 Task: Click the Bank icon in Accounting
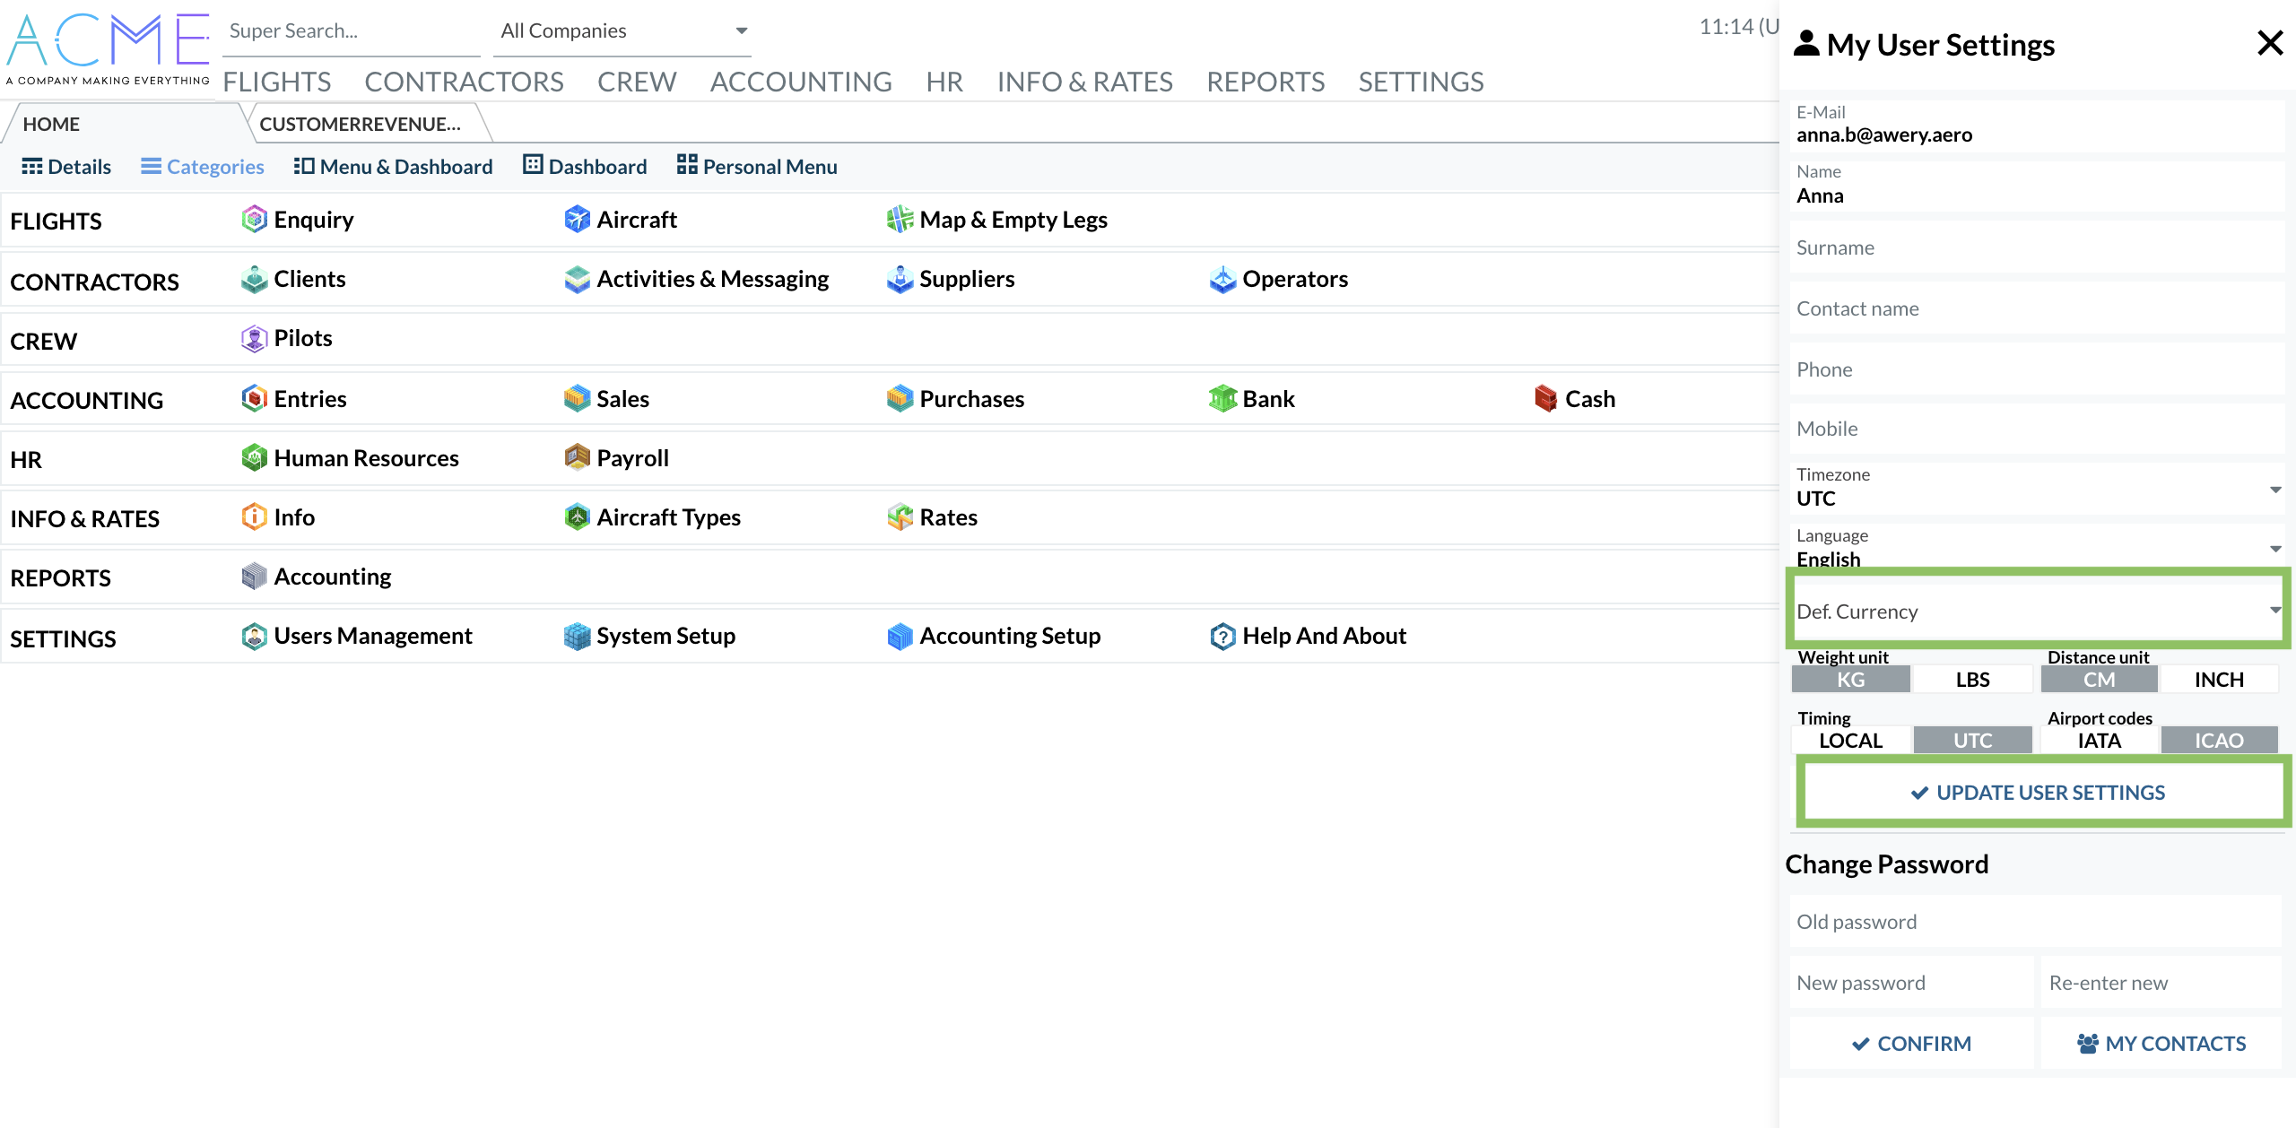(1222, 399)
